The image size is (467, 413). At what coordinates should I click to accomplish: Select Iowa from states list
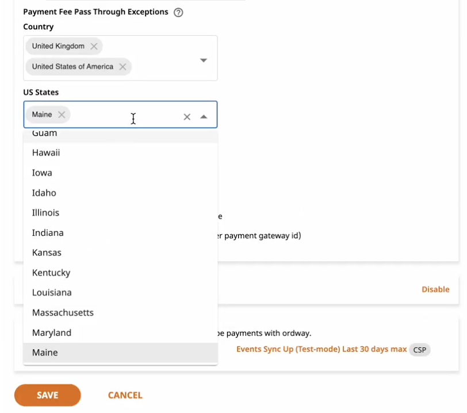click(x=120, y=173)
